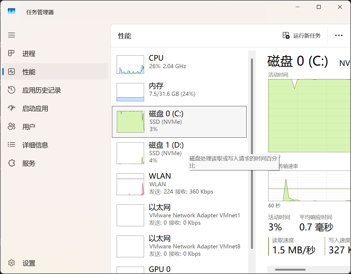
Task: Open 设置 page
Action: [55, 263]
